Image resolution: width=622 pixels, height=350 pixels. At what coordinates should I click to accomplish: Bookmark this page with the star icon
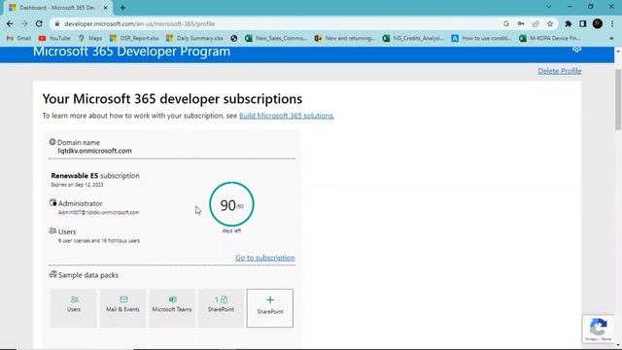(x=550, y=23)
